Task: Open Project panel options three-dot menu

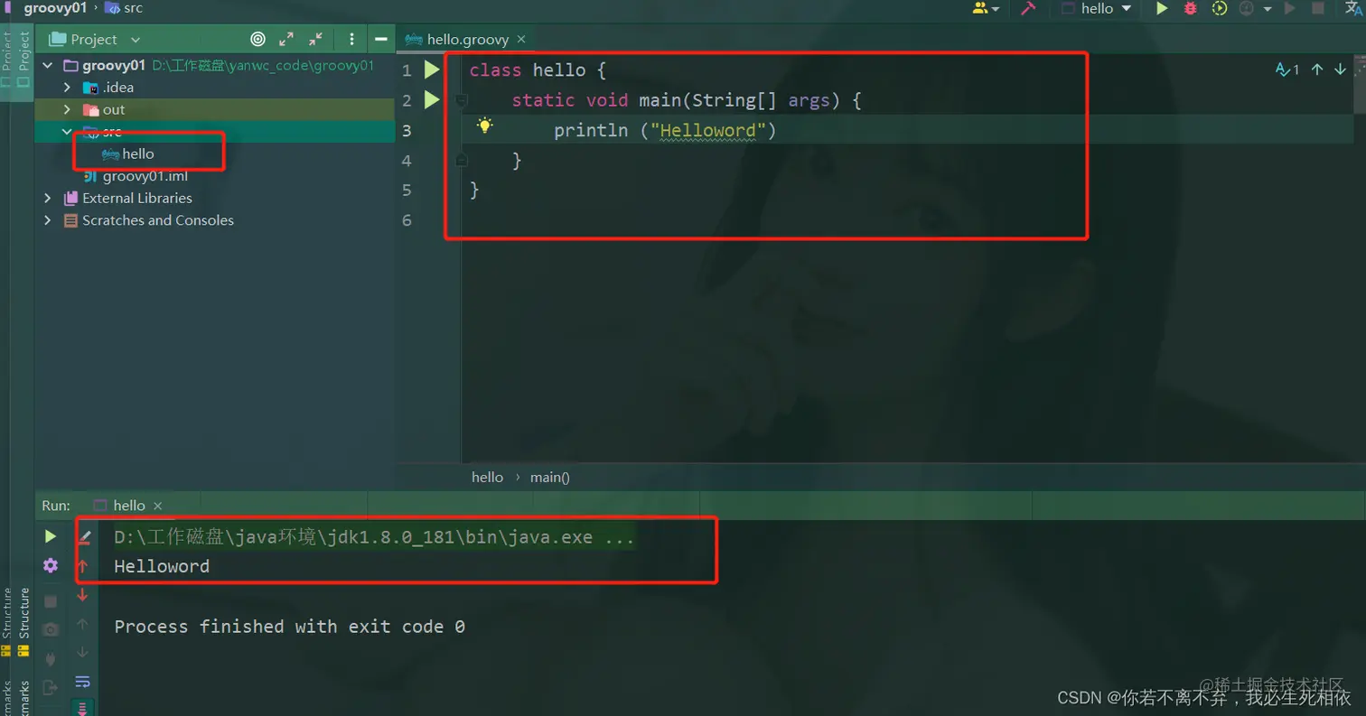Action: point(351,39)
